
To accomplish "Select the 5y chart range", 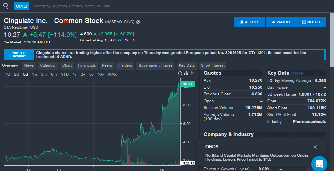I will (91, 74).
